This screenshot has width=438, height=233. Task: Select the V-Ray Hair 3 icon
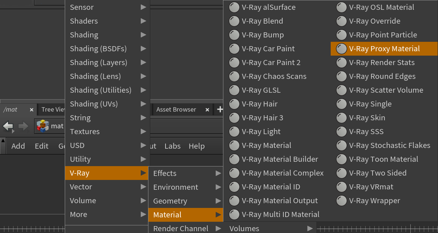tap(234, 118)
